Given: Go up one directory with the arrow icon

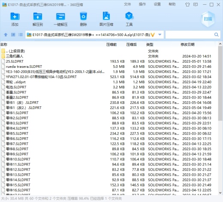Looking at the screenshot, I should pos(6,35).
